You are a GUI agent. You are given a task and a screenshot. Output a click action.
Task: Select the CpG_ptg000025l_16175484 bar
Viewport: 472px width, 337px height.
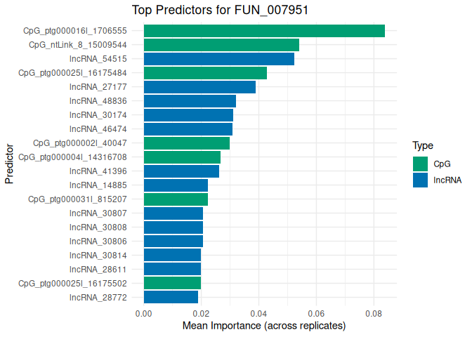[205, 73]
